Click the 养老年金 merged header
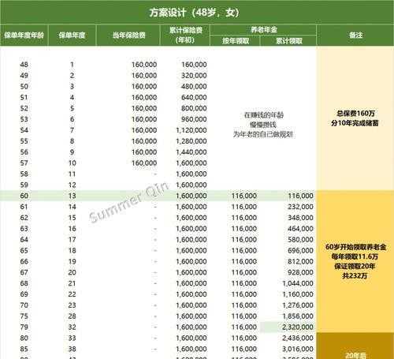 tap(263, 30)
